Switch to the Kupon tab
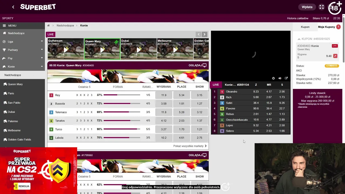Image resolution: width=345 pixels, height=194 pixels. [x=305, y=27]
